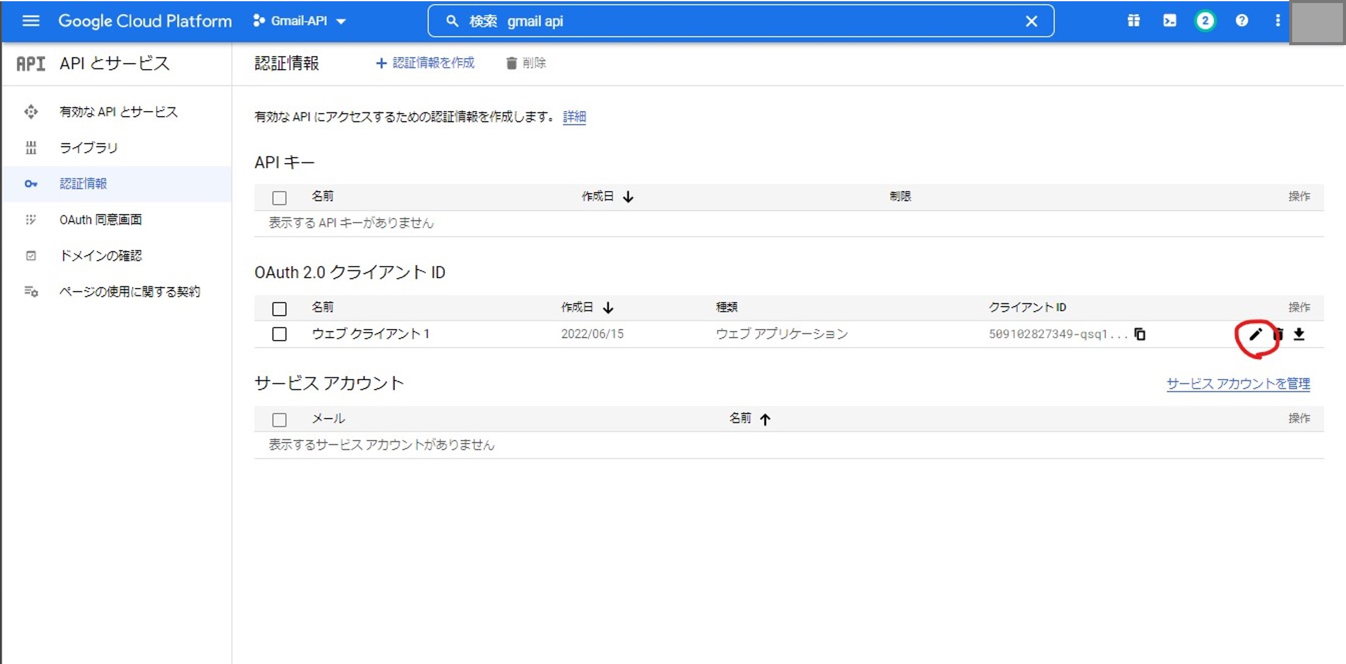Download OAuth client JSON icon

(1299, 334)
